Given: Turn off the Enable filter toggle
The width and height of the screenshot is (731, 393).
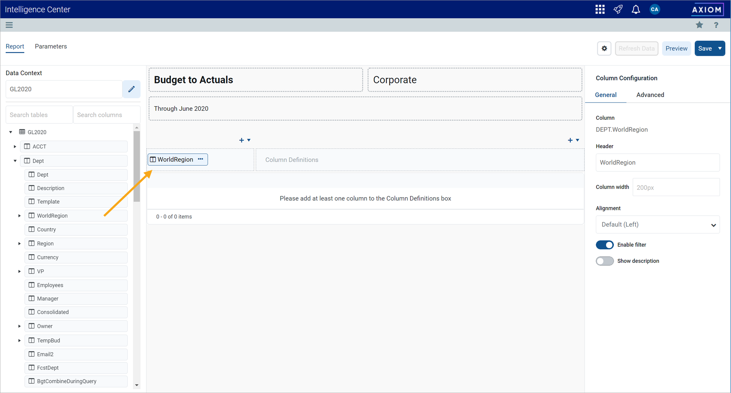Looking at the screenshot, I should (x=605, y=245).
